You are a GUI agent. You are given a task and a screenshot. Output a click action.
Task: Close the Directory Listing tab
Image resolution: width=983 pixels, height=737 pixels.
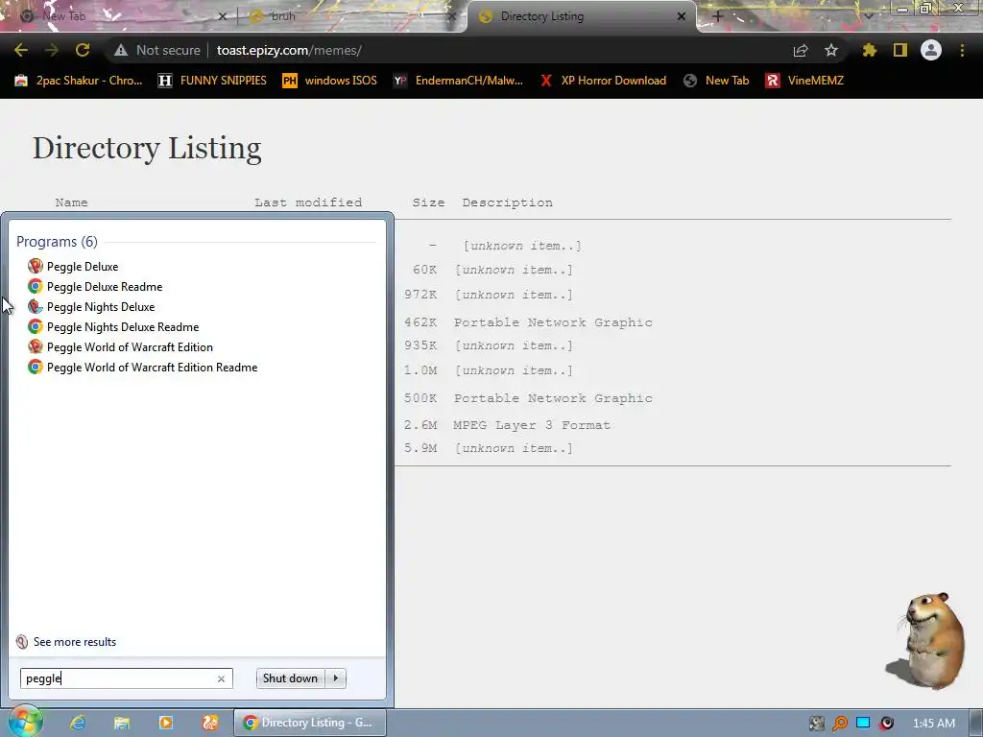[x=682, y=16]
